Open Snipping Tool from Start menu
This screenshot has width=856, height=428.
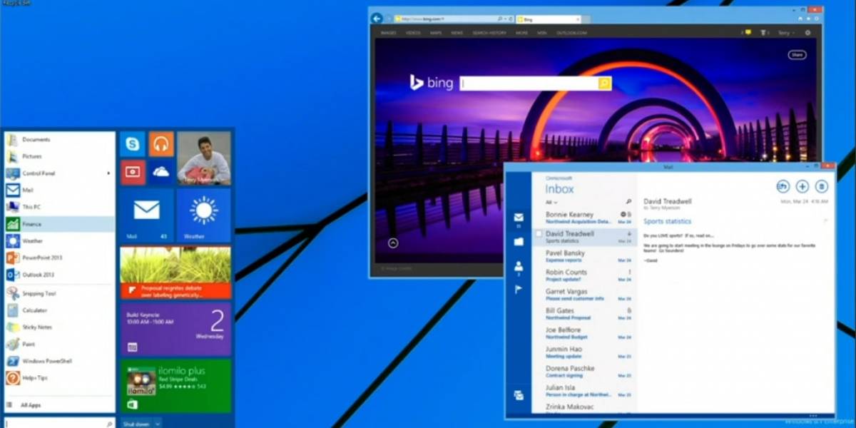(59, 293)
